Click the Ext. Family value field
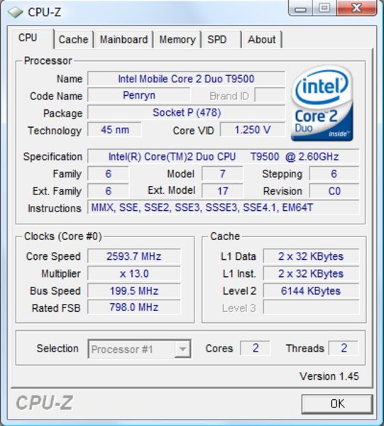The width and height of the screenshot is (384, 426). click(x=108, y=191)
